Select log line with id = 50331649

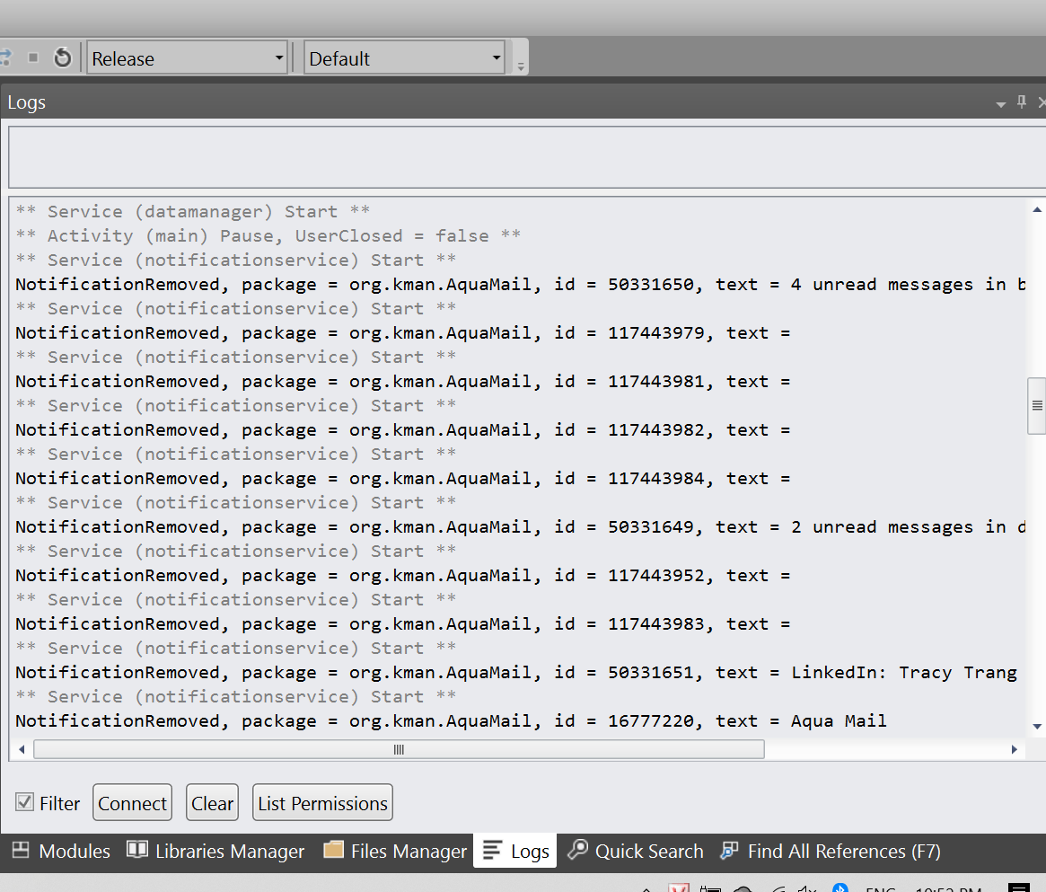tap(521, 527)
